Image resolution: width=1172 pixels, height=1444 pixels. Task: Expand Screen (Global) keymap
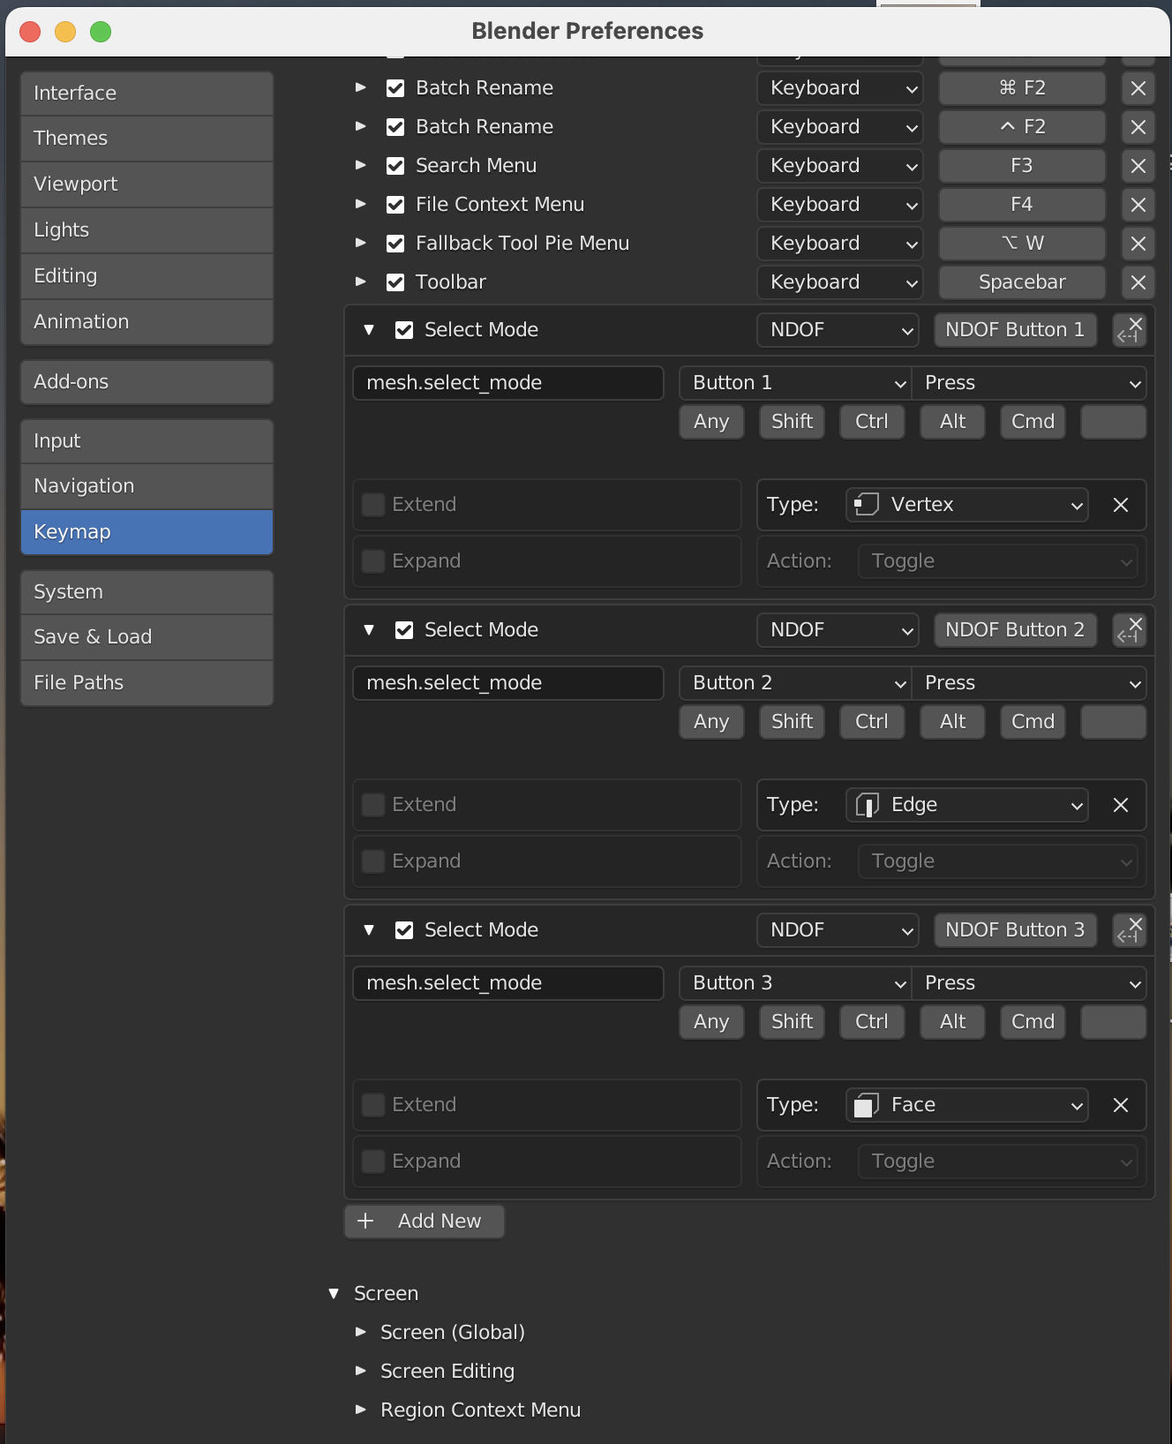(360, 1332)
